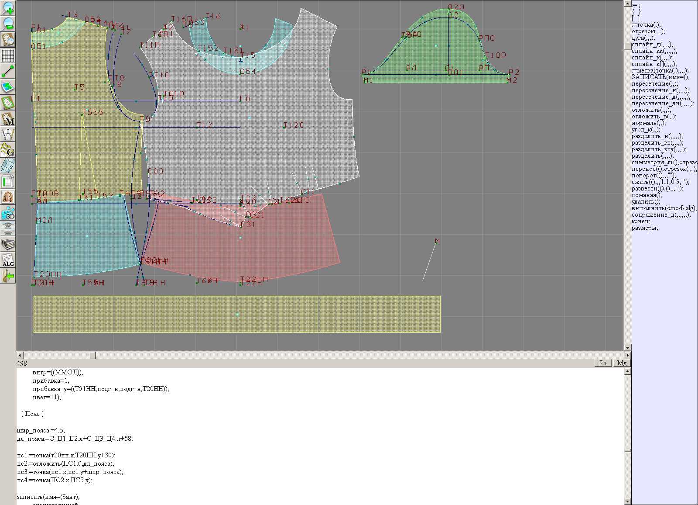
Task: Open the pattern M icon tool
Action: pos(8,119)
